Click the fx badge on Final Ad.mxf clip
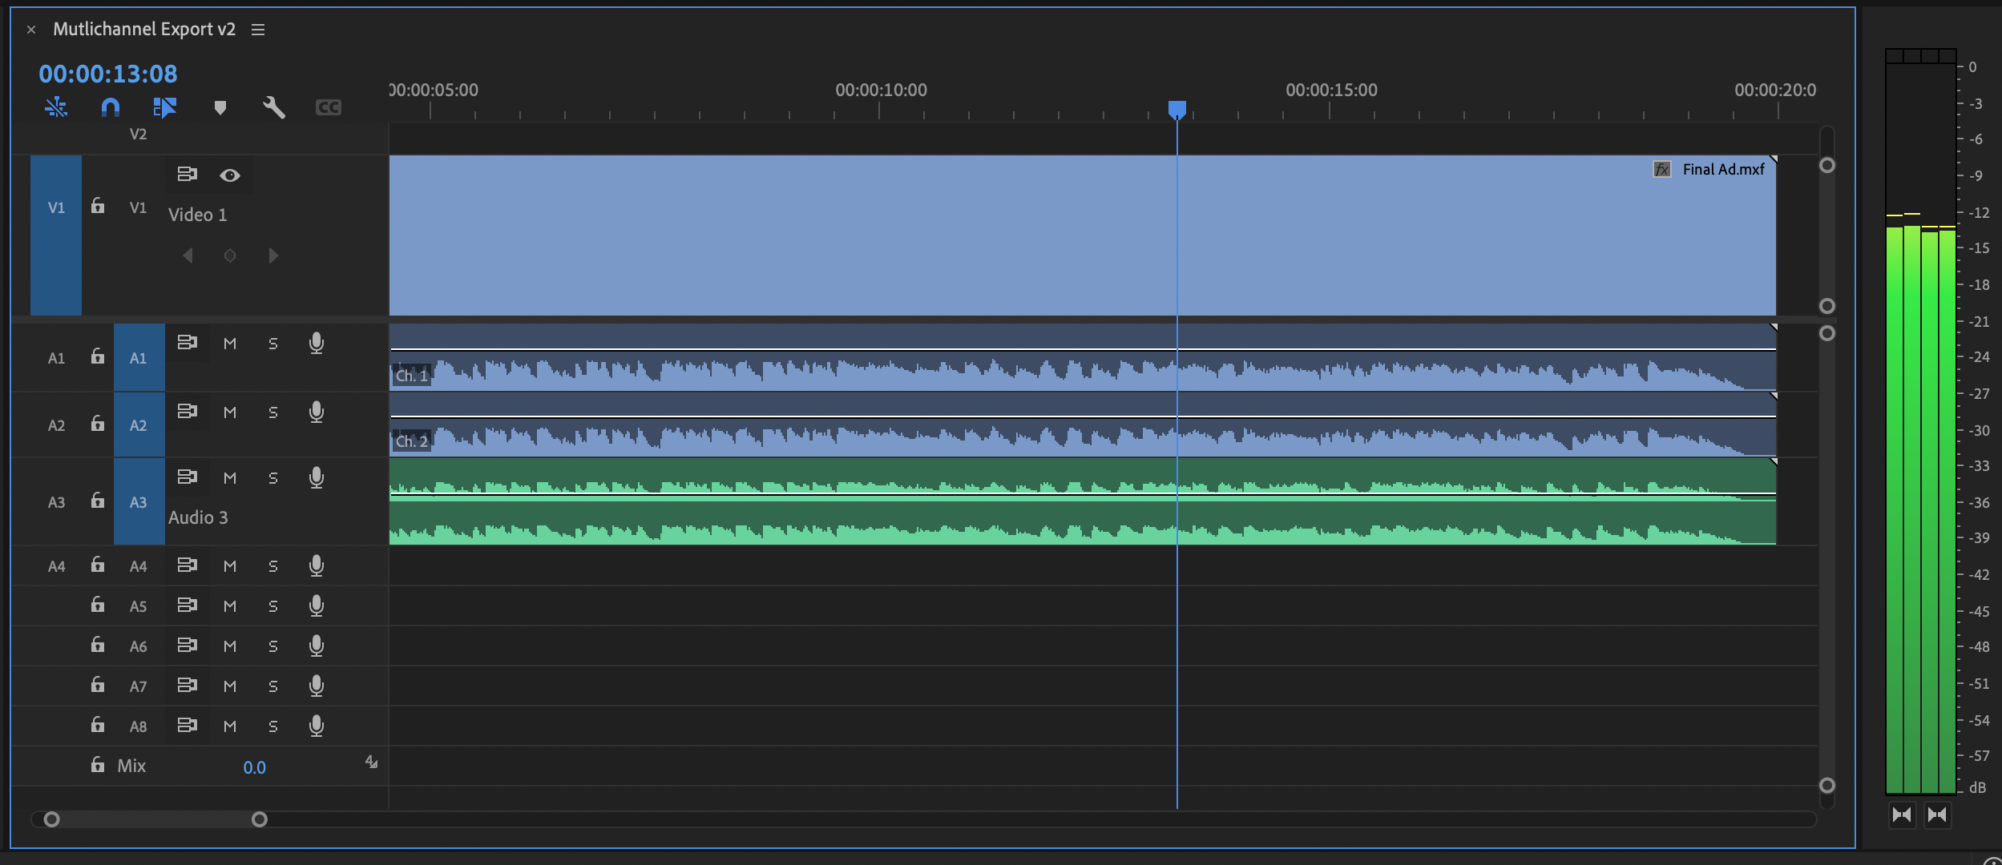 point(1661,169)
